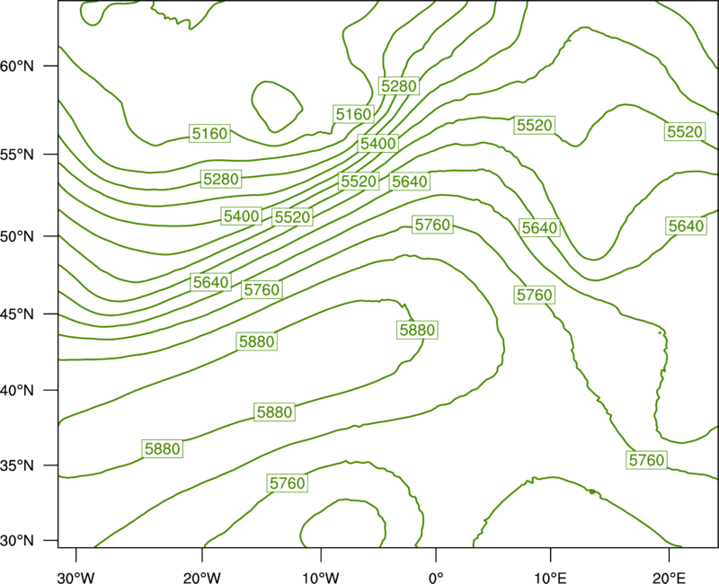Click the 40°N latitude axis label
This screenshot has width=719, height=584.
[x=17, y=391]
